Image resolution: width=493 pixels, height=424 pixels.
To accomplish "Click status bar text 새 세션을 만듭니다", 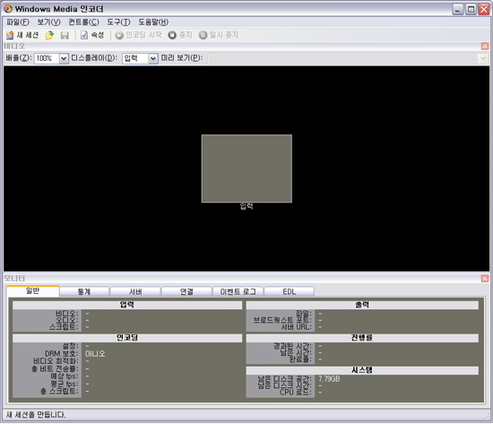I will pyautogui.click(x=36, y=414).
